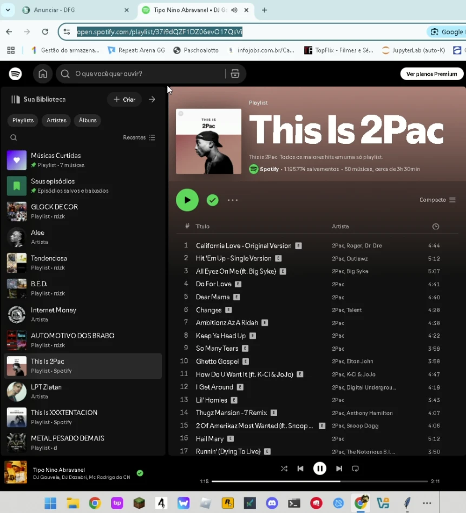466x513 pixels.
Task: Open the Compacto view dropdown
Action: pos(437,200)
